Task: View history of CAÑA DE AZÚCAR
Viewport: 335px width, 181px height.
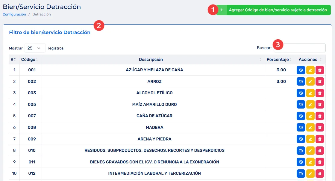Action: pos(301,116)
